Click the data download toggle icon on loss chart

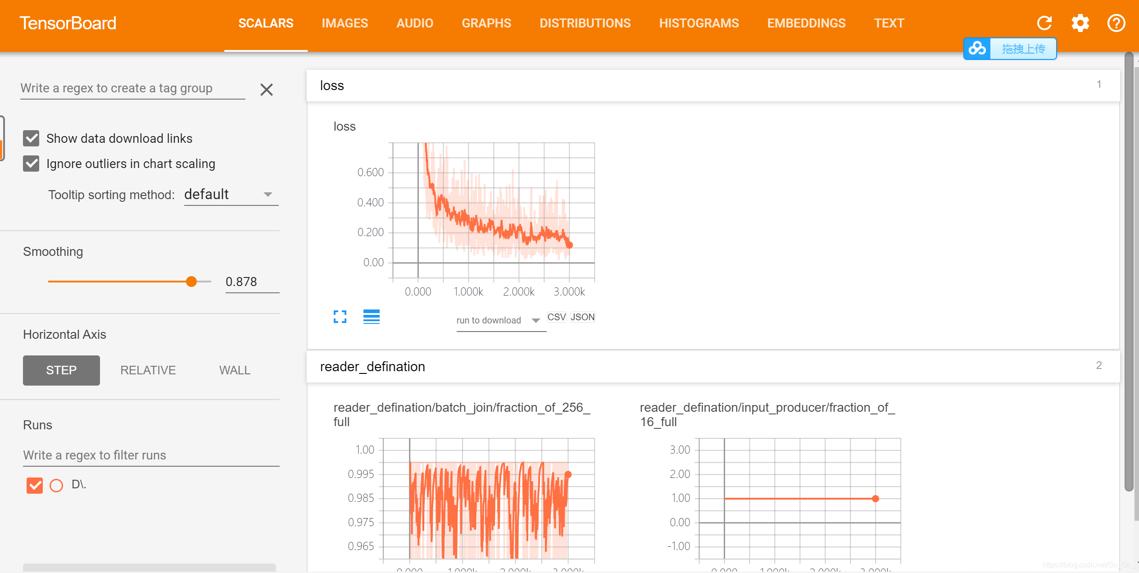[x=372, y=317]
